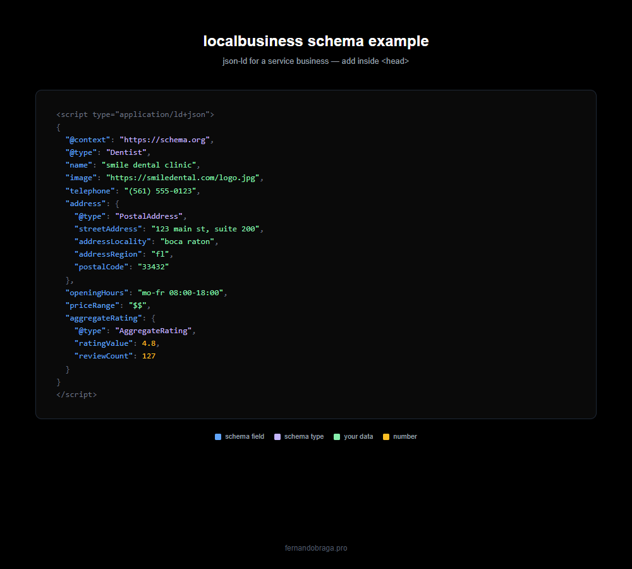Screen dimensions: 632x569
Task: Click the "Dentist" type value
Action: click(126, 152)
